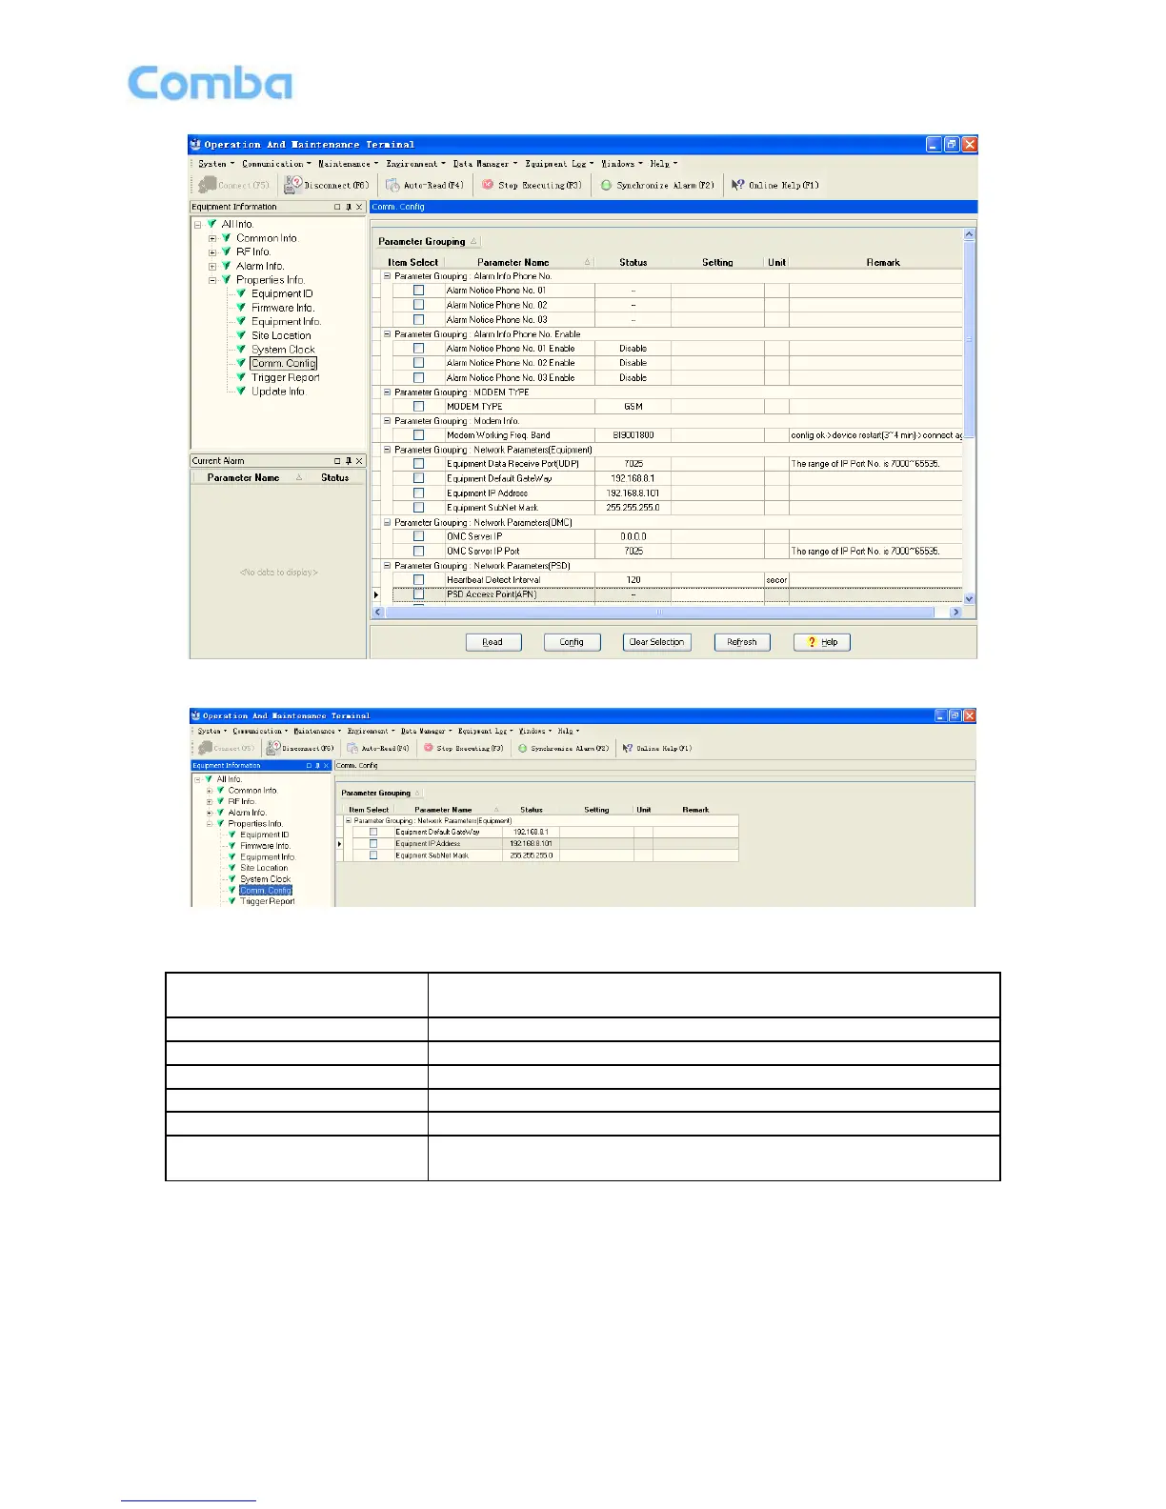Open the Equipment Log menu in upper window
This screenshot has width=1166, height=1509.
click(x=558, y=164)
